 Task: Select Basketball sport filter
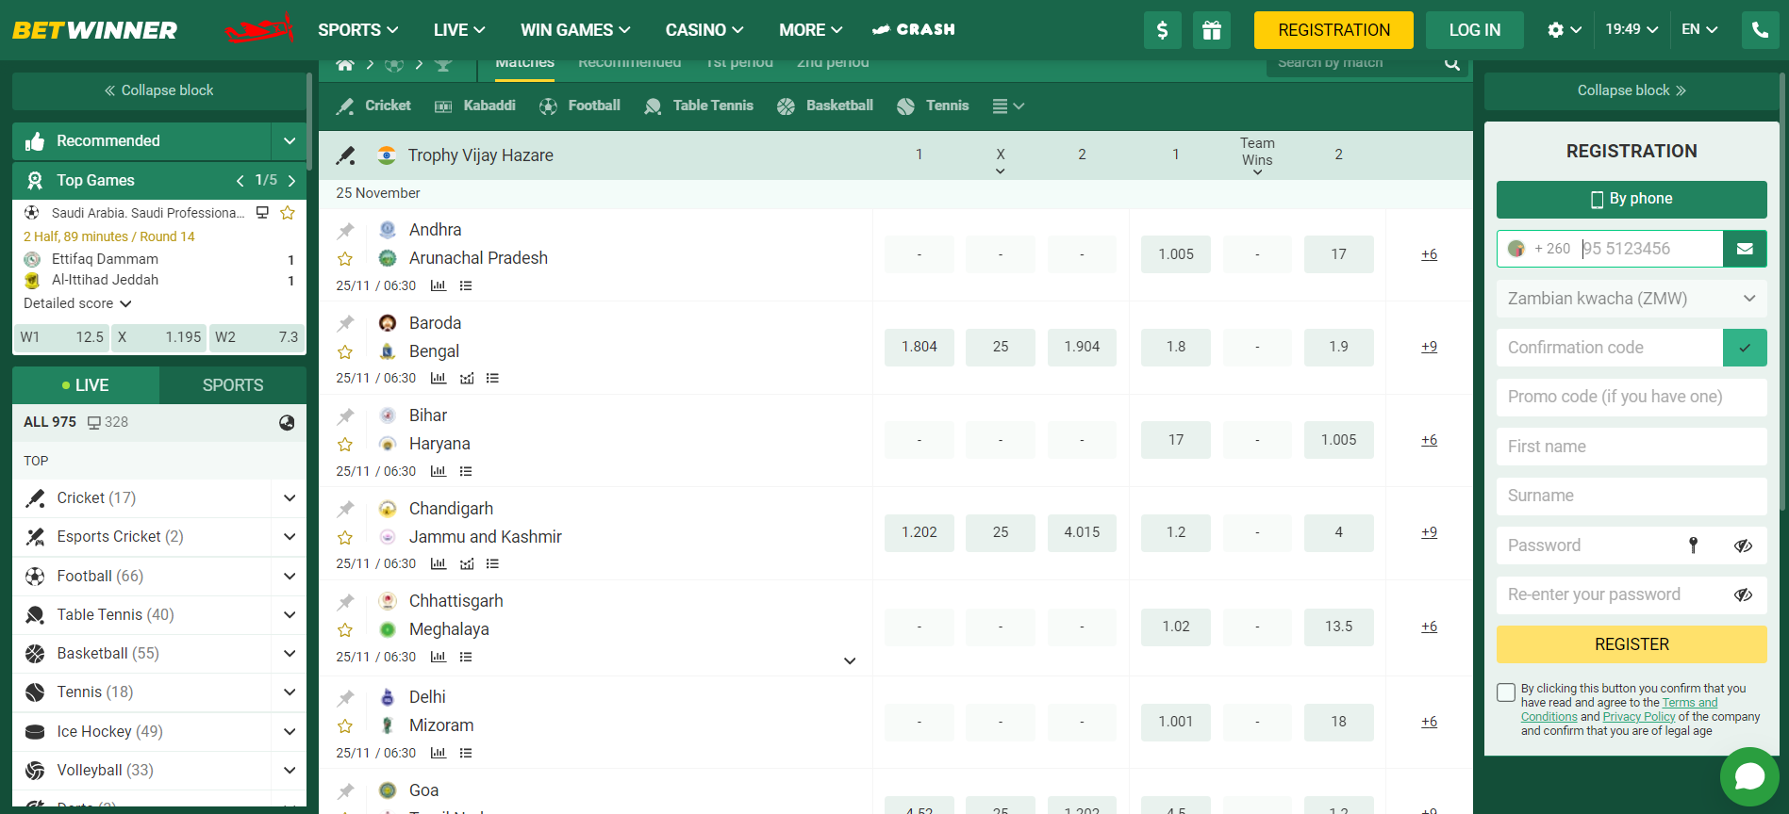tap(825, 106)
